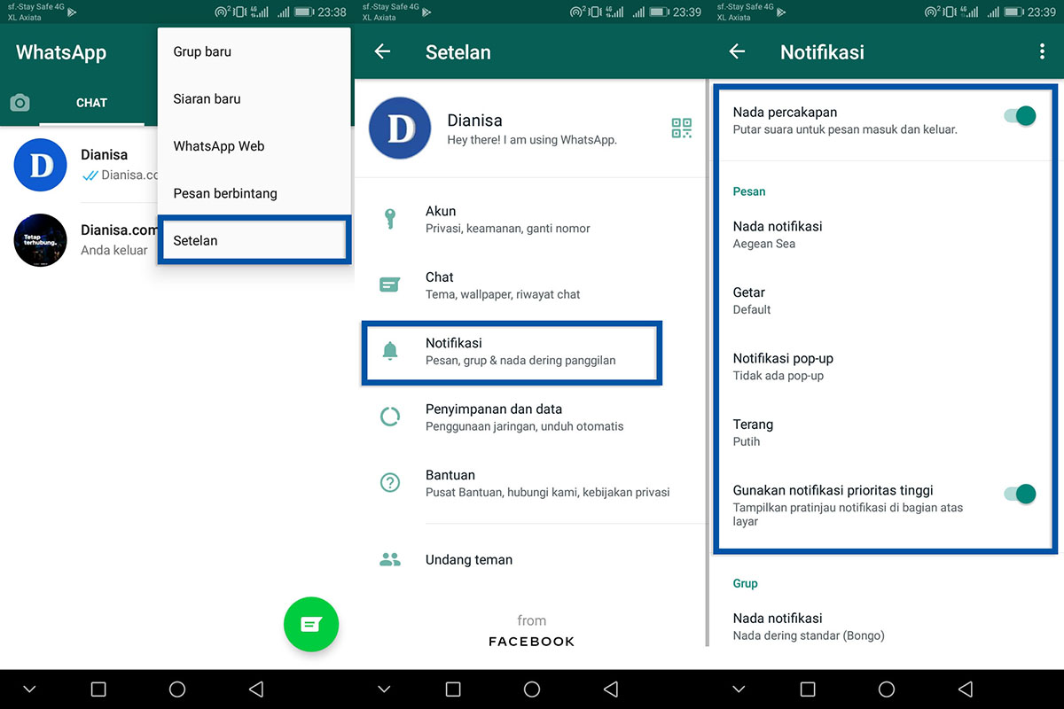Open the QR code icon beside Dianisa

pyautogui.click(x=681, y=129)
